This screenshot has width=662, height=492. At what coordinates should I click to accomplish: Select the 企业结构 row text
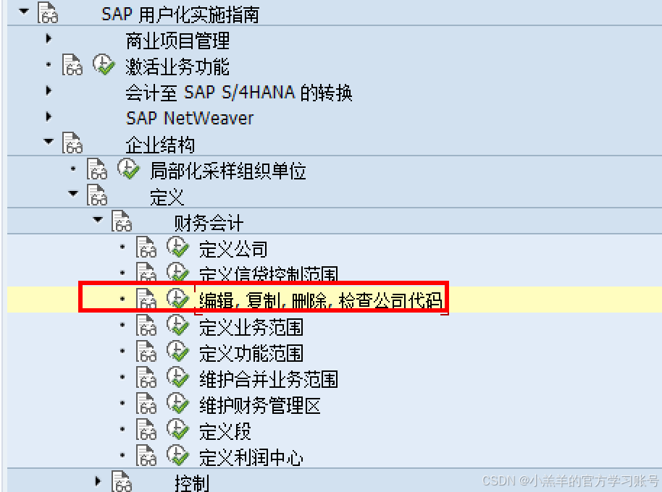(x=160, y=145)
